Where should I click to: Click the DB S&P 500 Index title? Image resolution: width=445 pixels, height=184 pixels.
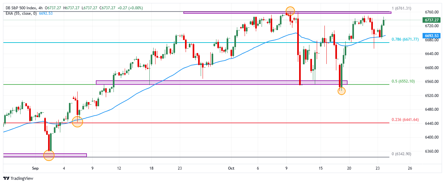click(x=21, y=8)
